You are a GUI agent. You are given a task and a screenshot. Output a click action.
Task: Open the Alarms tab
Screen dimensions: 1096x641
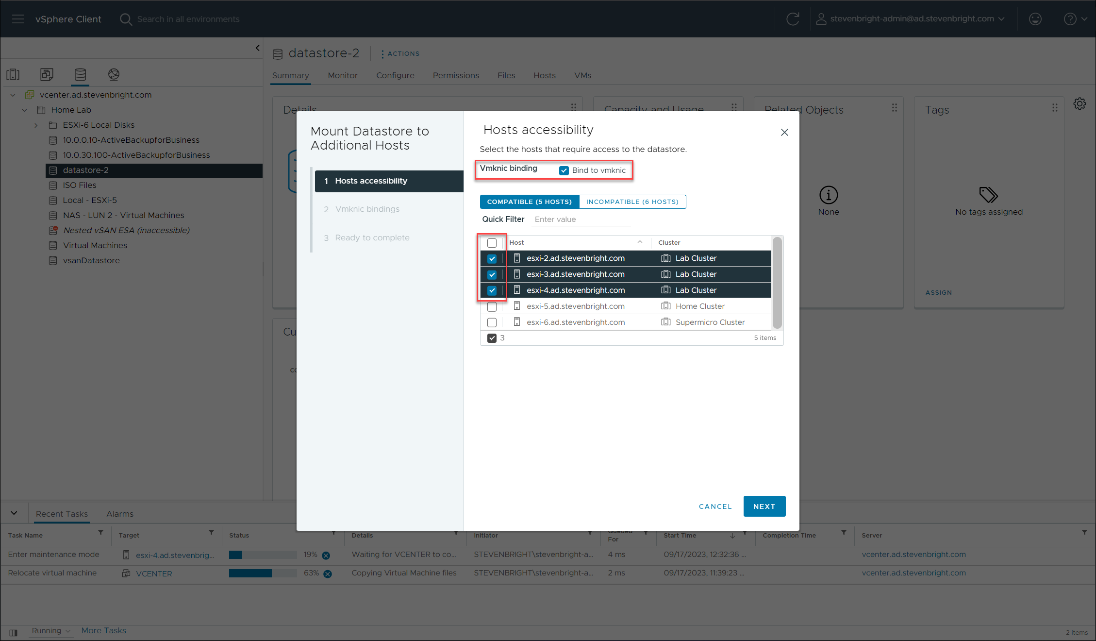point(120,514)
